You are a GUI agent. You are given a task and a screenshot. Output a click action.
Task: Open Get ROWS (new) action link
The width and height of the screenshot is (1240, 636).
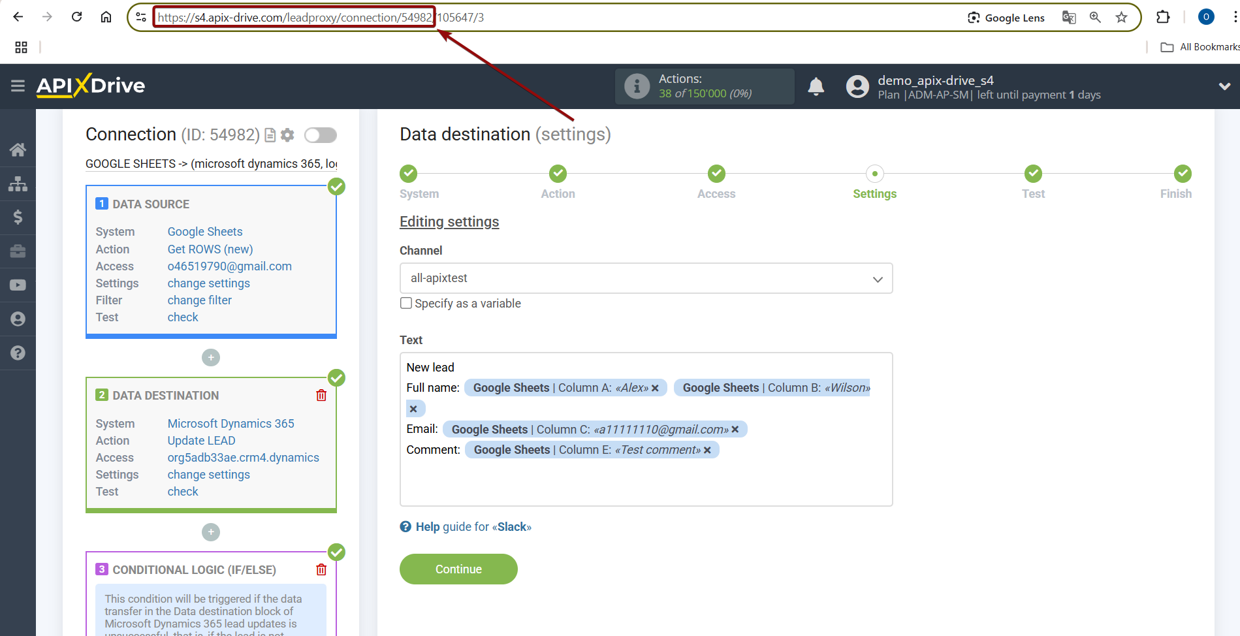(x=210, y=249)
